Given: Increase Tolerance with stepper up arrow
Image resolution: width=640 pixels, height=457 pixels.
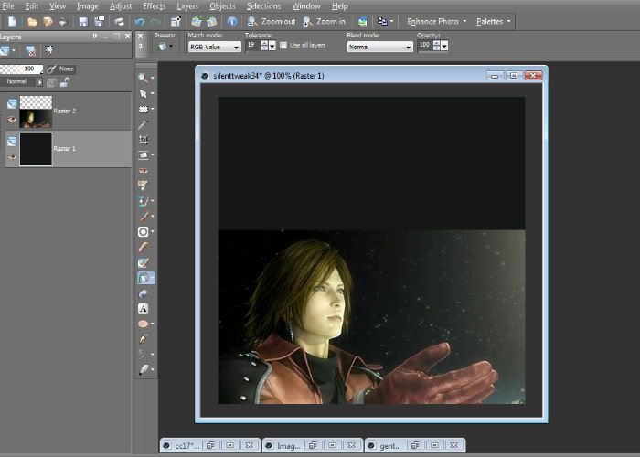Looking at the screenshot, I should click(264, 43).
